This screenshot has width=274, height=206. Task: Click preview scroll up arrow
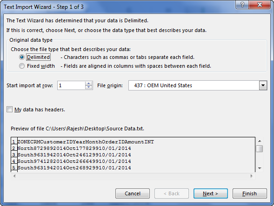click(260, 141)
